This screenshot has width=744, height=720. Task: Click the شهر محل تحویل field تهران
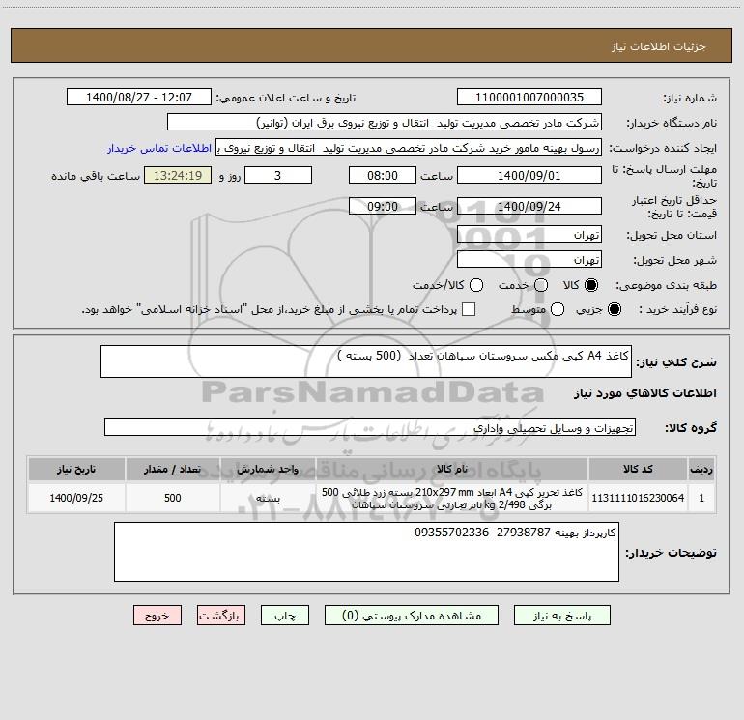(529, 260)
